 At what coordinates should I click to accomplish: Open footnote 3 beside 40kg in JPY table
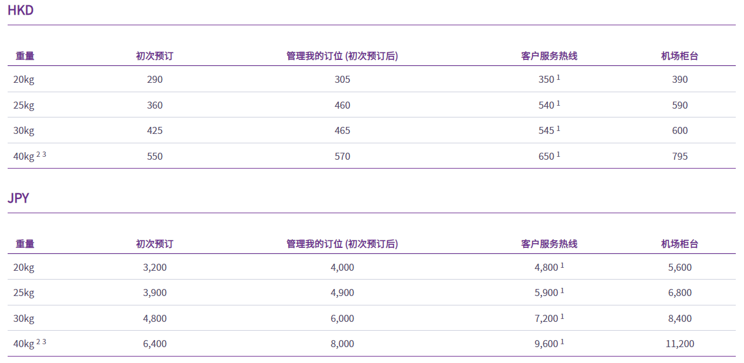(x=44, y=342)
